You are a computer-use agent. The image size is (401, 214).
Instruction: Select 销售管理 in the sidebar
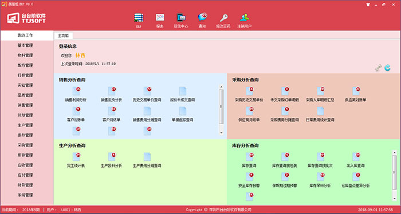coord(27,105)
